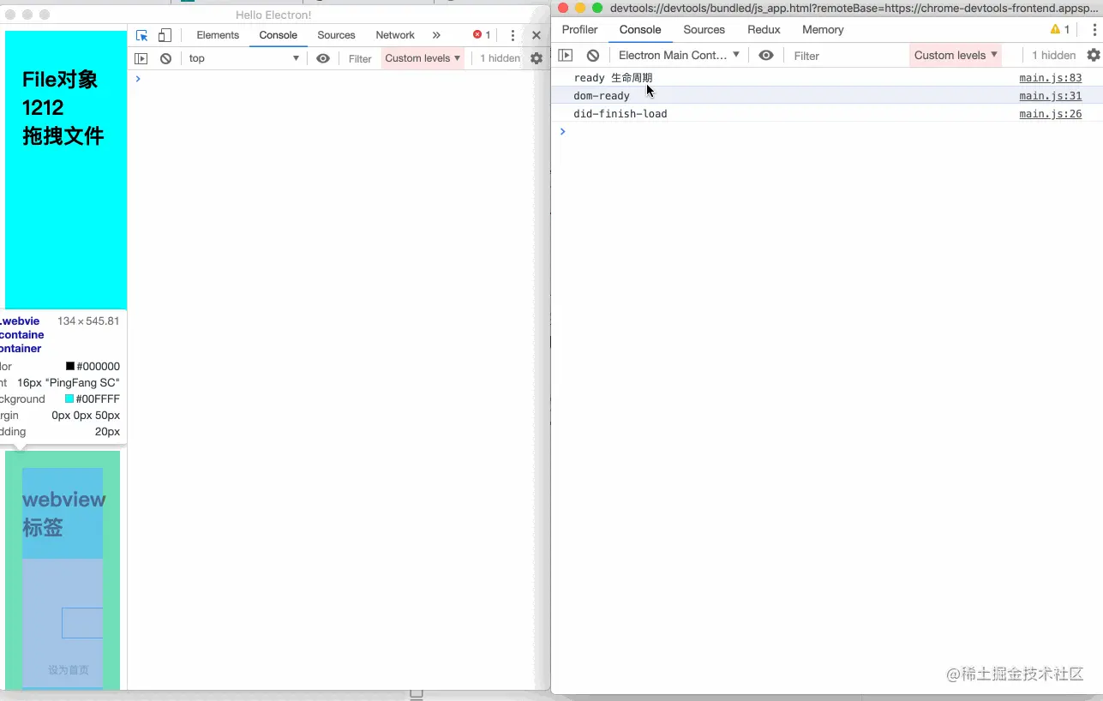Show console sidebar in Hello Electron devtools
Image resolution: width=1103 pixels, height=701 pixels.
tap(141, 58)
